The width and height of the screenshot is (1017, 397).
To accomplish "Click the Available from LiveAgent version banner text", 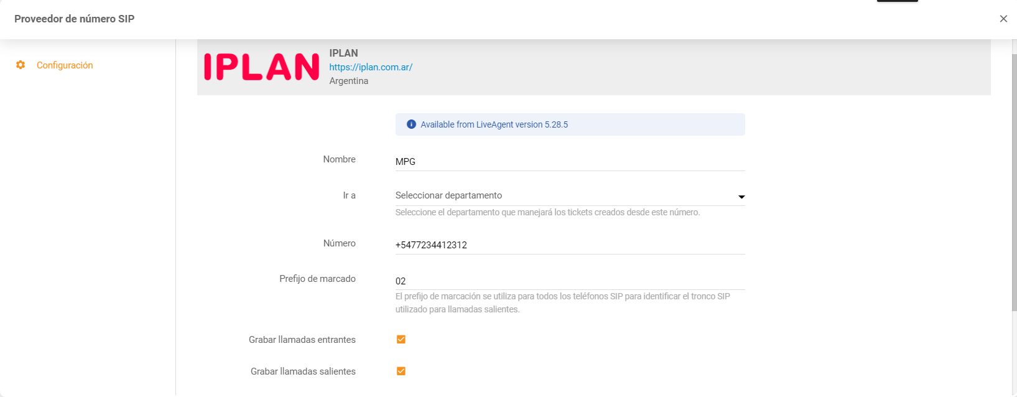I will tap(494, 124).
